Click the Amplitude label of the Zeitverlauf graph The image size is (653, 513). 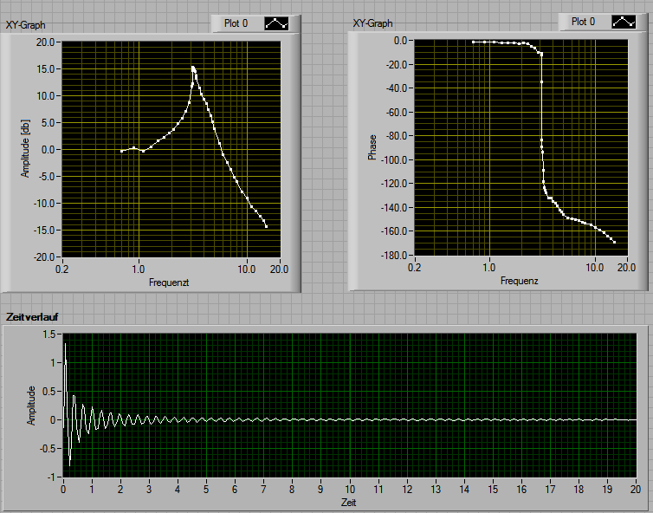click(31, 406)
